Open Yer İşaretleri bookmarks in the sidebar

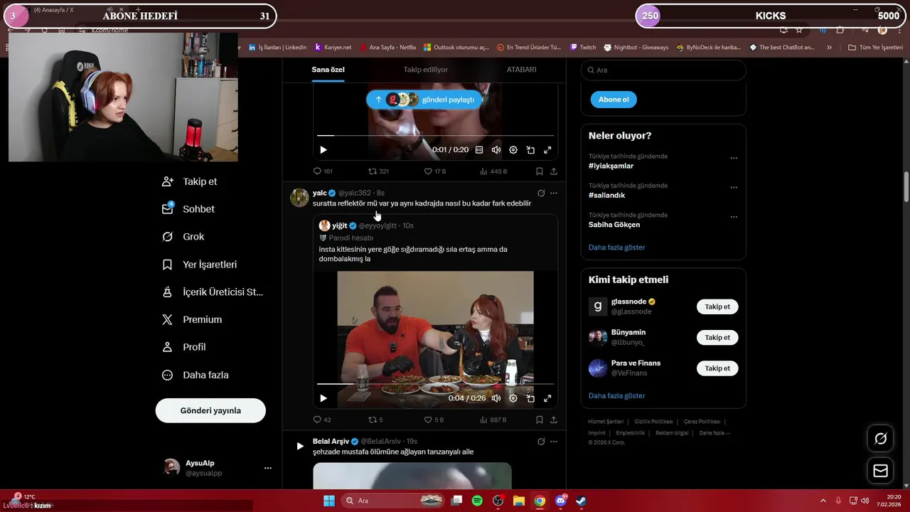[199, 265]
